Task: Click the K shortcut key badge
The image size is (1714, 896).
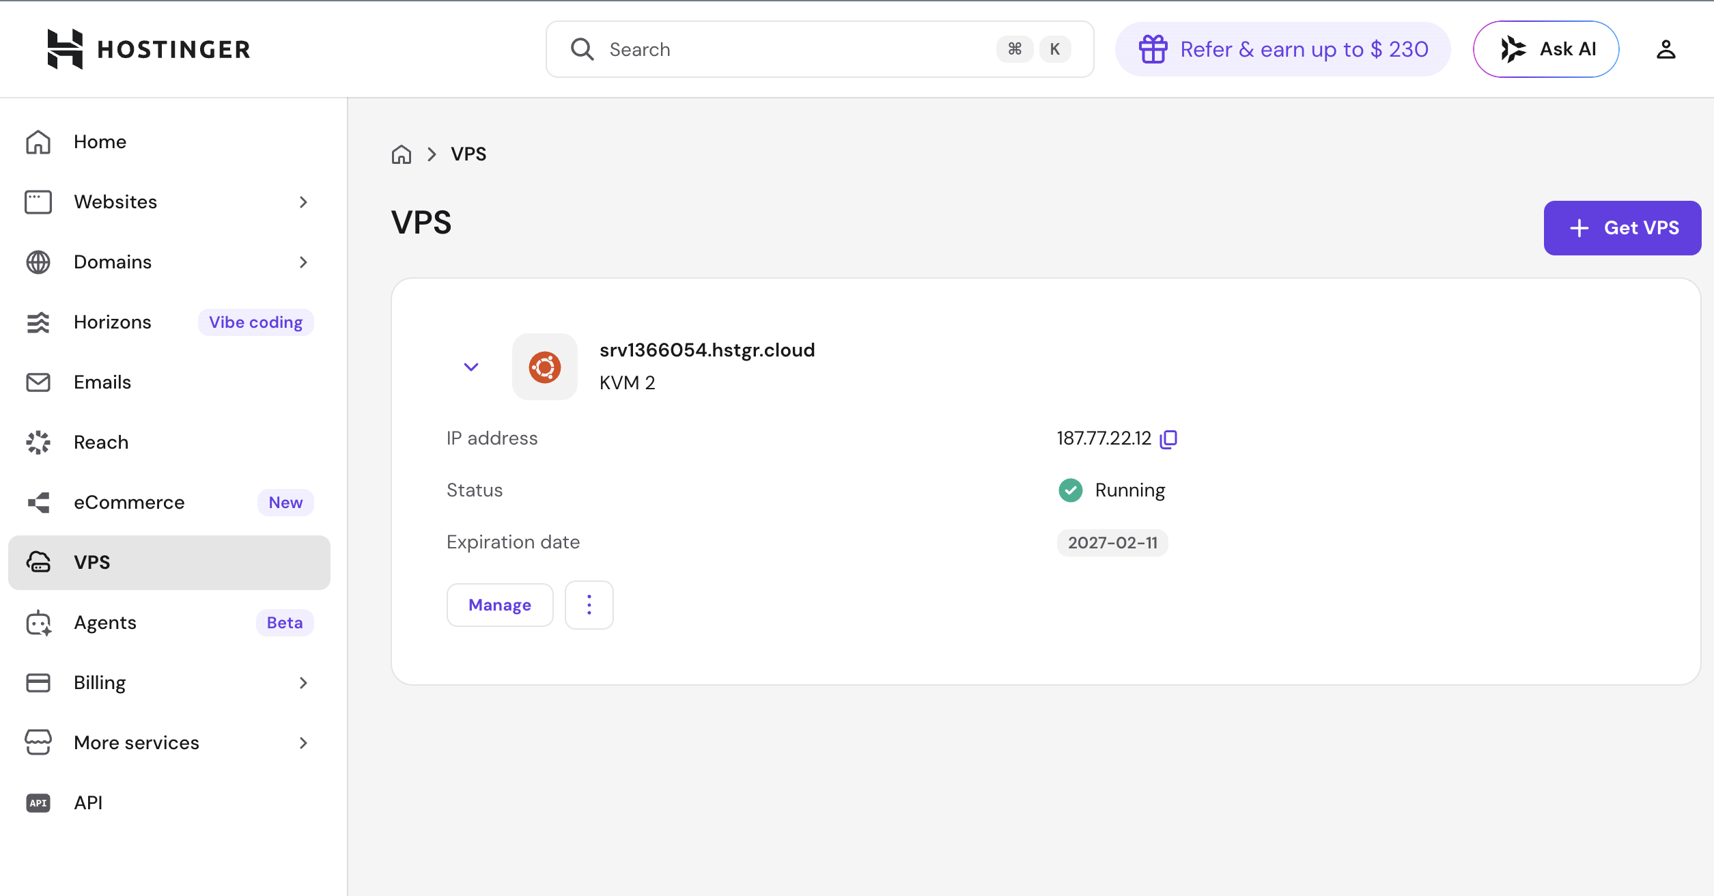Action: tap(1055, 49)
